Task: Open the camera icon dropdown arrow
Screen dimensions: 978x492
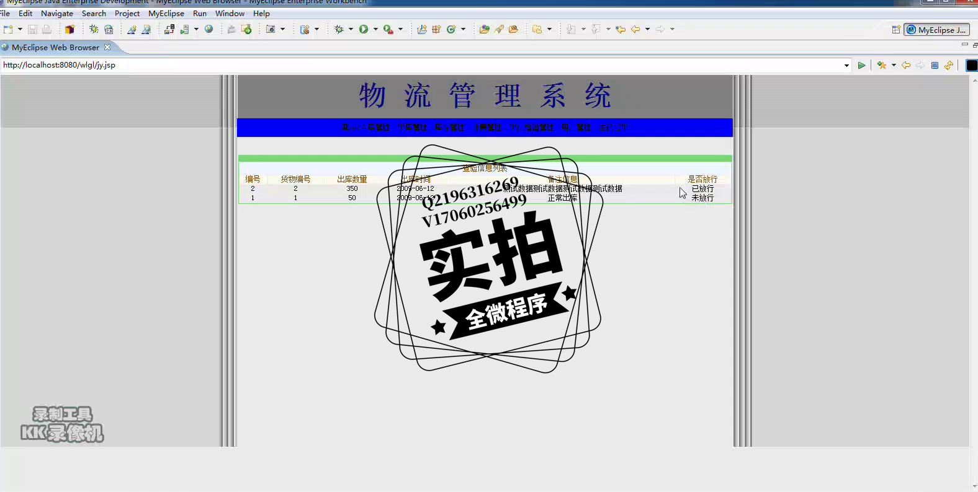Action: coord(282,29)
